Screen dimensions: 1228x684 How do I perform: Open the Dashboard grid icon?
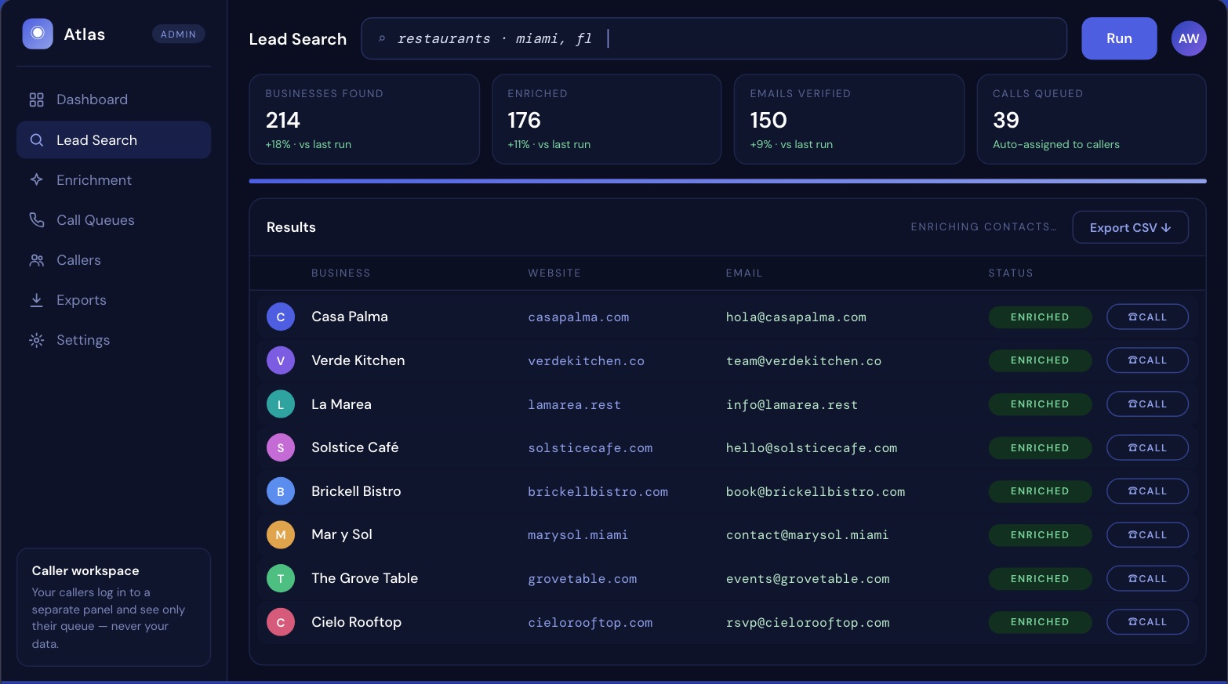click(36, 100)
